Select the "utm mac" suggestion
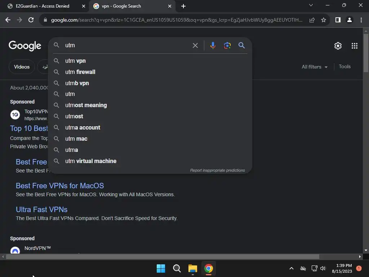The width and height of the screenshot is (369, 277). (x=150, y=139)
